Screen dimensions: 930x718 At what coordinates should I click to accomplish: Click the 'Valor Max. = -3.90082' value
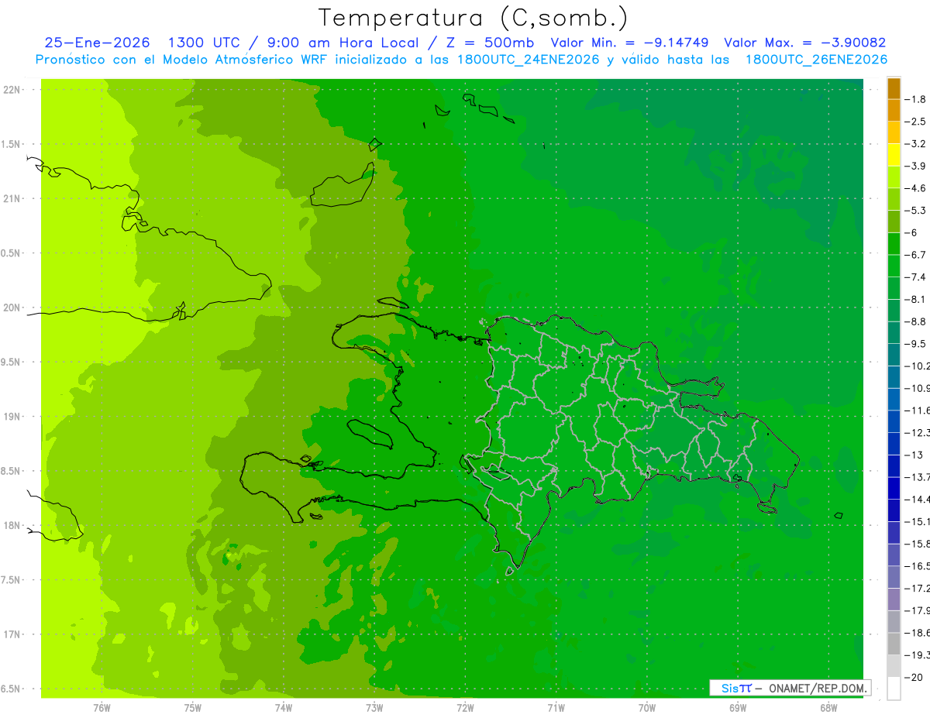point(804,43)
